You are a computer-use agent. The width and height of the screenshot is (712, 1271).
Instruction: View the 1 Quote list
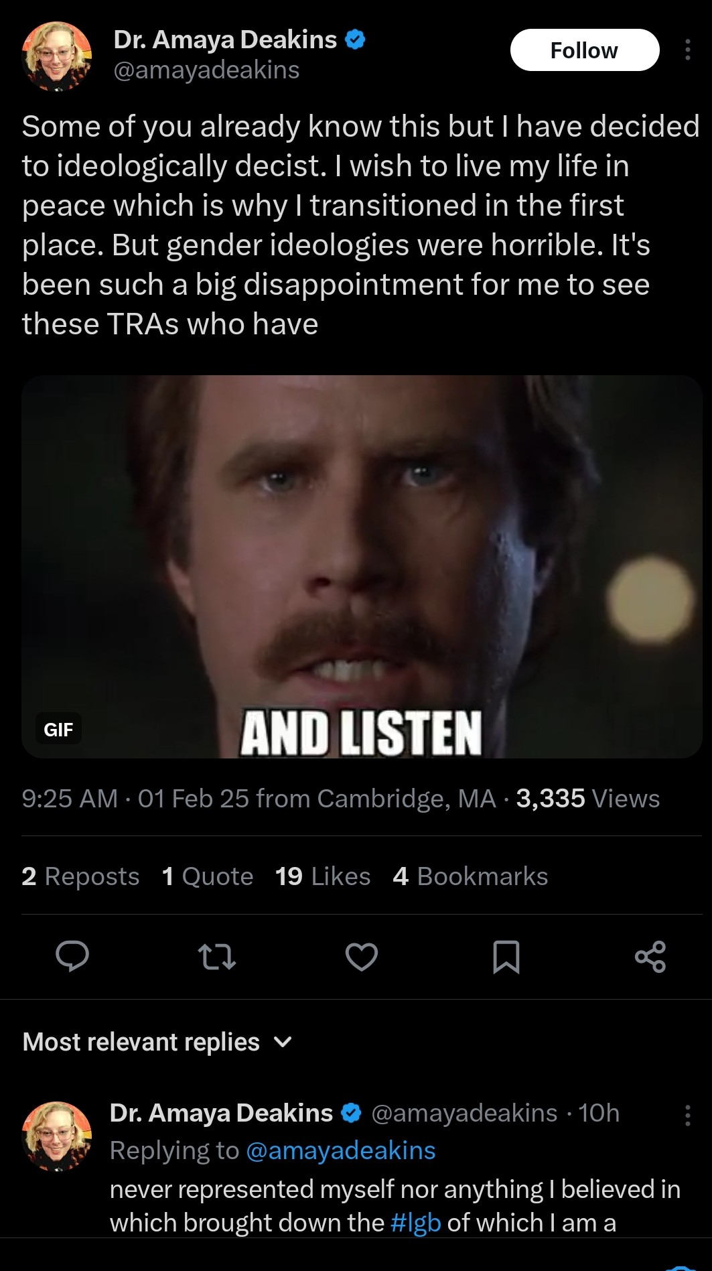(x=208, y=876)
